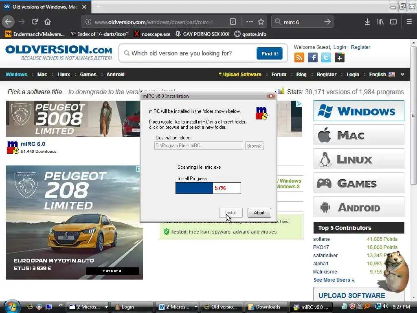Expand the navigation bar double-chevron menu
The height and width of the screenshot is (313, 417).
(402, 74)
